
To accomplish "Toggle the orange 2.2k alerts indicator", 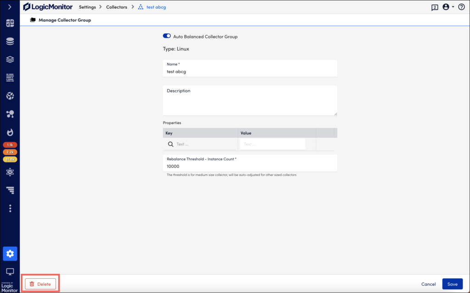I will point(10,151).
